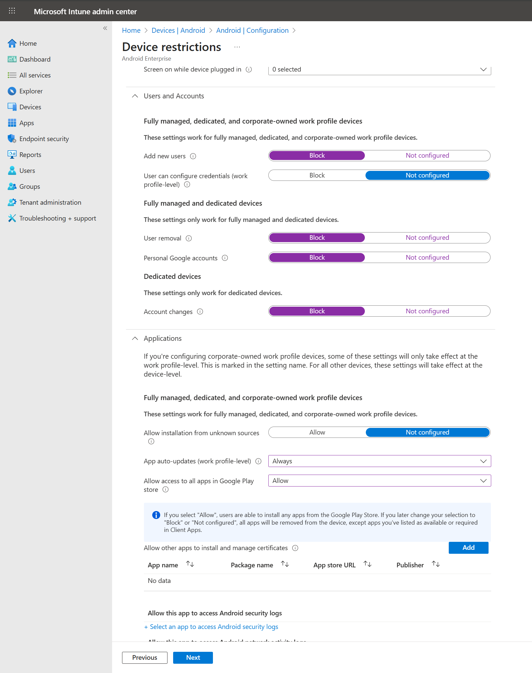Image resolution: width=532 pixels, height=673 pixels.
Task: Show info for Screen on while plugged in
Action: coord(249,70)
